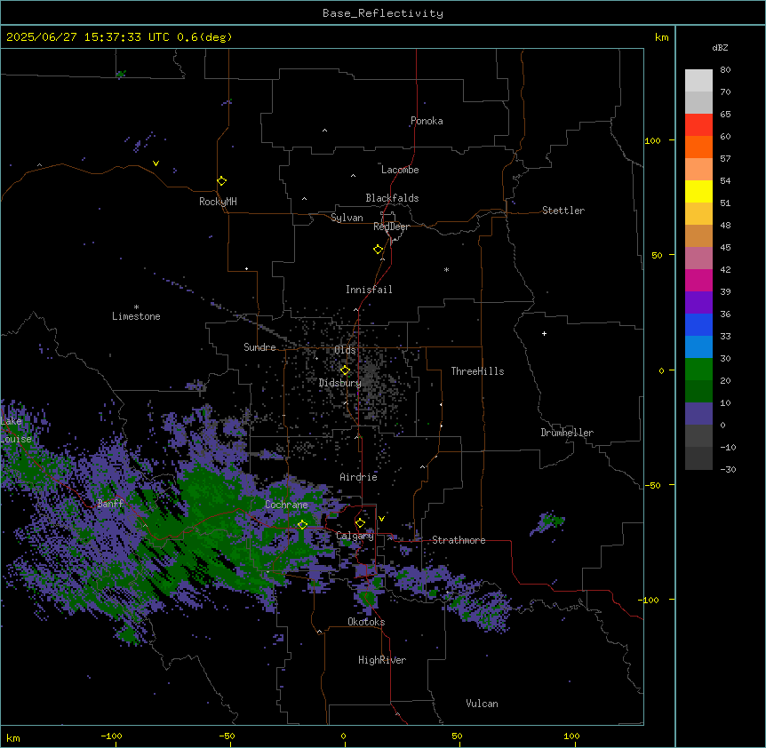Click the Blackfalds city label
The image size is (766, 748).
point(392,198)
